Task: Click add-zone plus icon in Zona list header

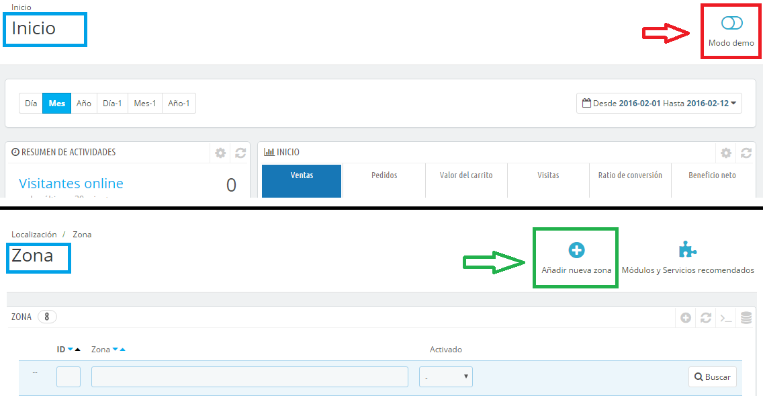Action: pyautogui.click(x=686, y=317)
